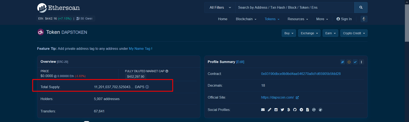Open the Blockchain dropdown menu
Viewport: 409px width, 122px height.
pyautogui.click(x=246, y=19)
